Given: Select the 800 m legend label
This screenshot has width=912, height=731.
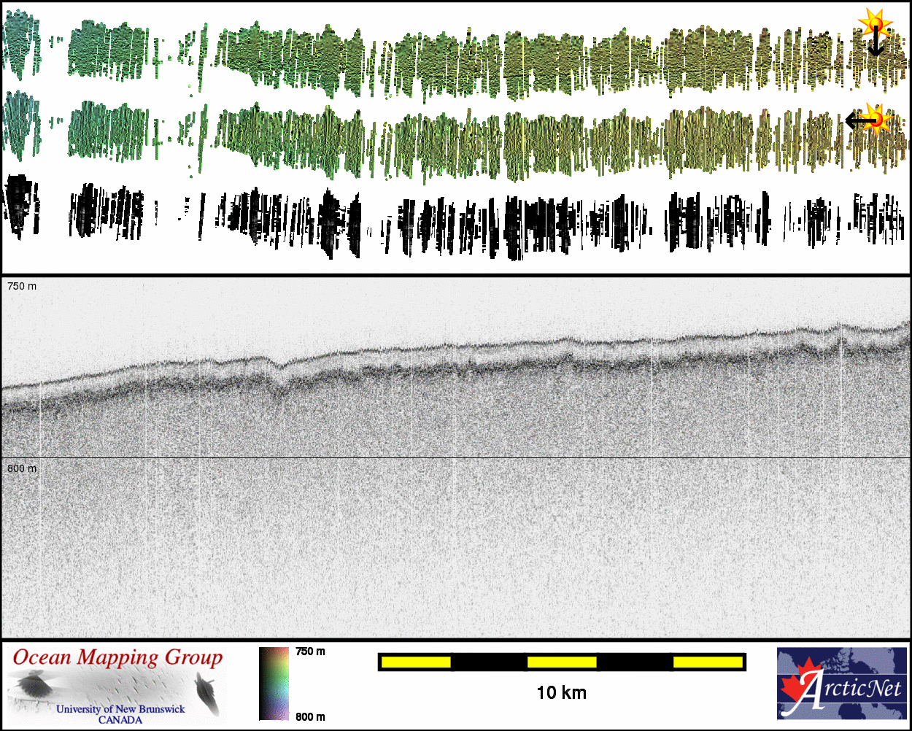Looking at the screenshot, I should pos(310,716).
